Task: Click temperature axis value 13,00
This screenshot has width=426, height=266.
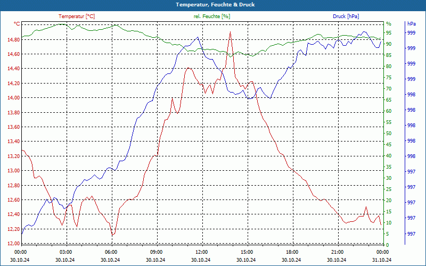Action: pos(13,171)
